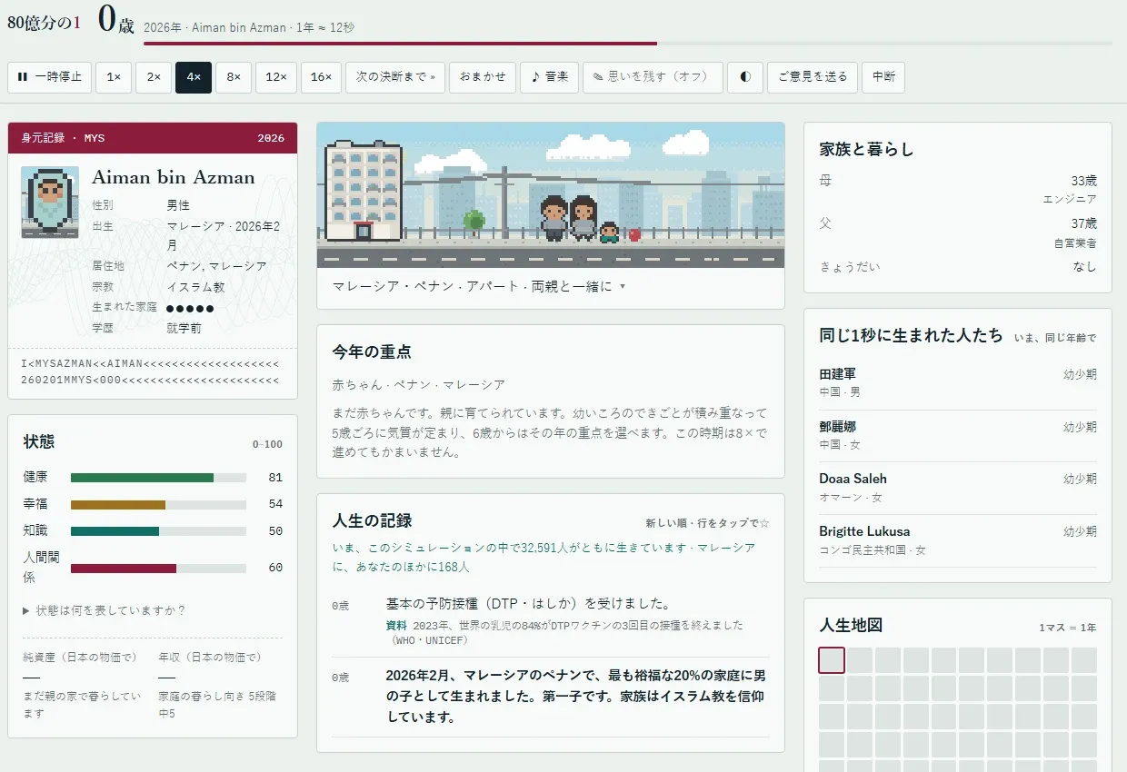The image size is (1127, 772).
Task: Pause the simulation with 一時停止
Action: [x=49, y=77]
